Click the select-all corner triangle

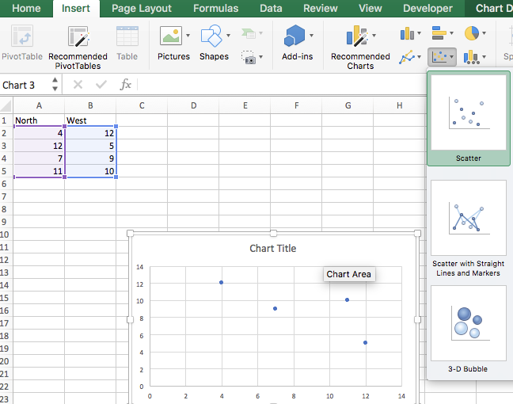tap(6, 105)
